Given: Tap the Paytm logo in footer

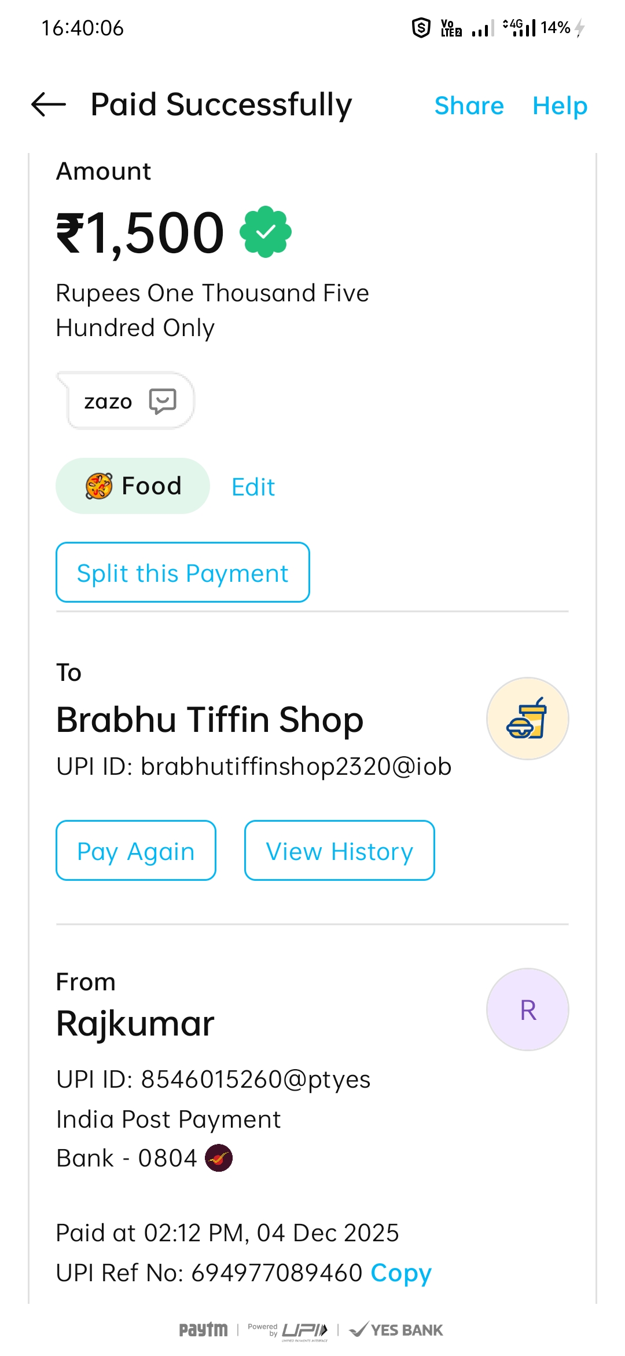Looking at the screenshot, I should pyautogui.click(x=203, y=1329).
